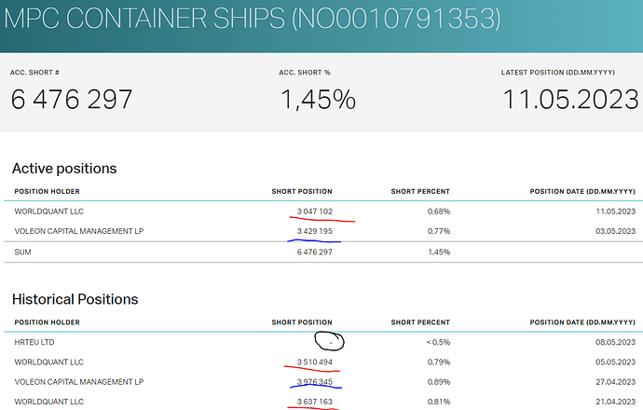Click the 3 510 494 historical short position

click(315, 362)
